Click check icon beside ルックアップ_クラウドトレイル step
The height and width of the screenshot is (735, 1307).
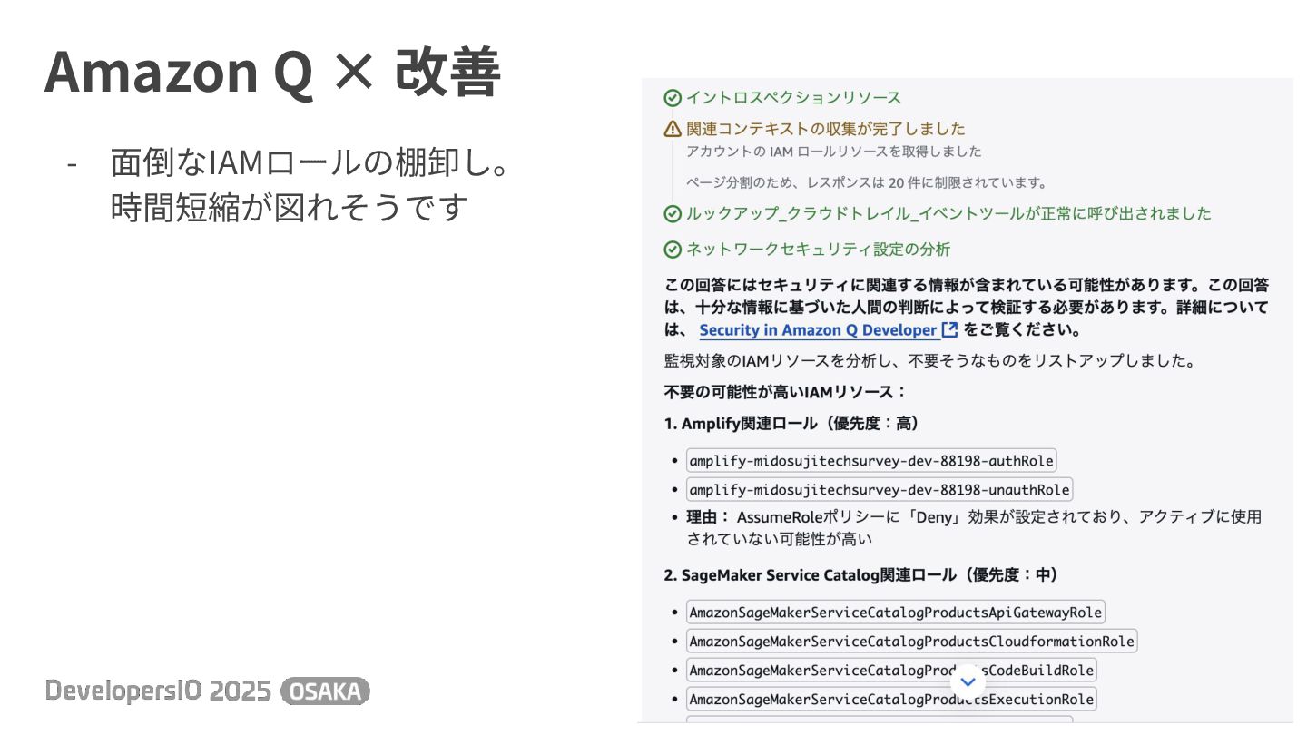tap(673, 214)
